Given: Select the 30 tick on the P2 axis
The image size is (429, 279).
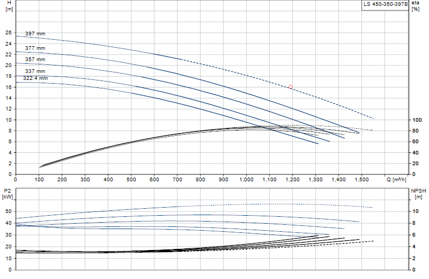Looking at the screenshot, I should 9,235.
